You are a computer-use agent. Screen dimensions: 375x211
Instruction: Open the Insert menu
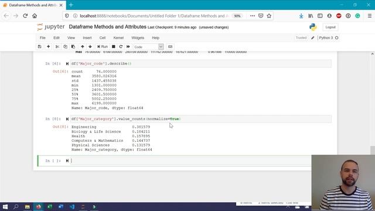point(87,38)
